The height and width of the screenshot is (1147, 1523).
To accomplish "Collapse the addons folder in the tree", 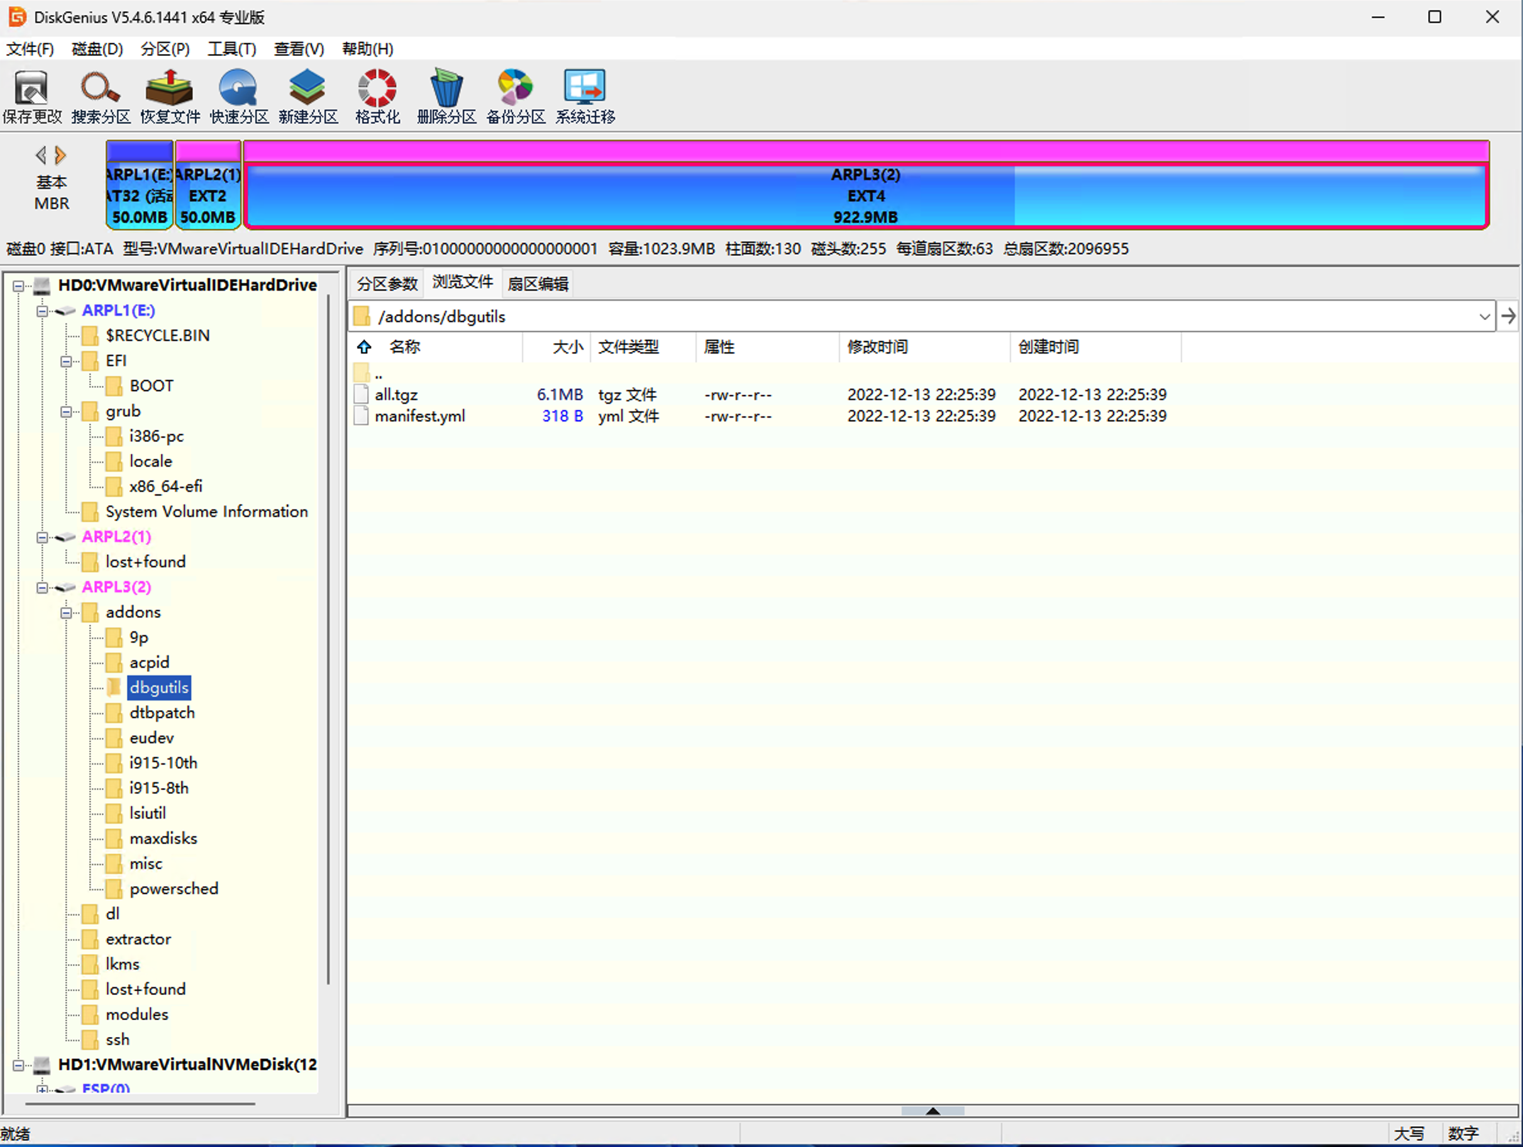I will pos(66,612).
